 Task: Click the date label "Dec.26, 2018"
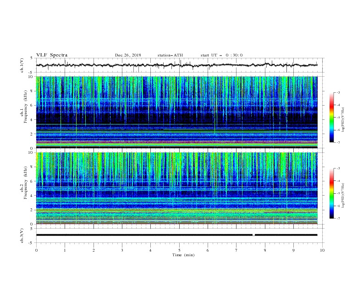(128, 55)
